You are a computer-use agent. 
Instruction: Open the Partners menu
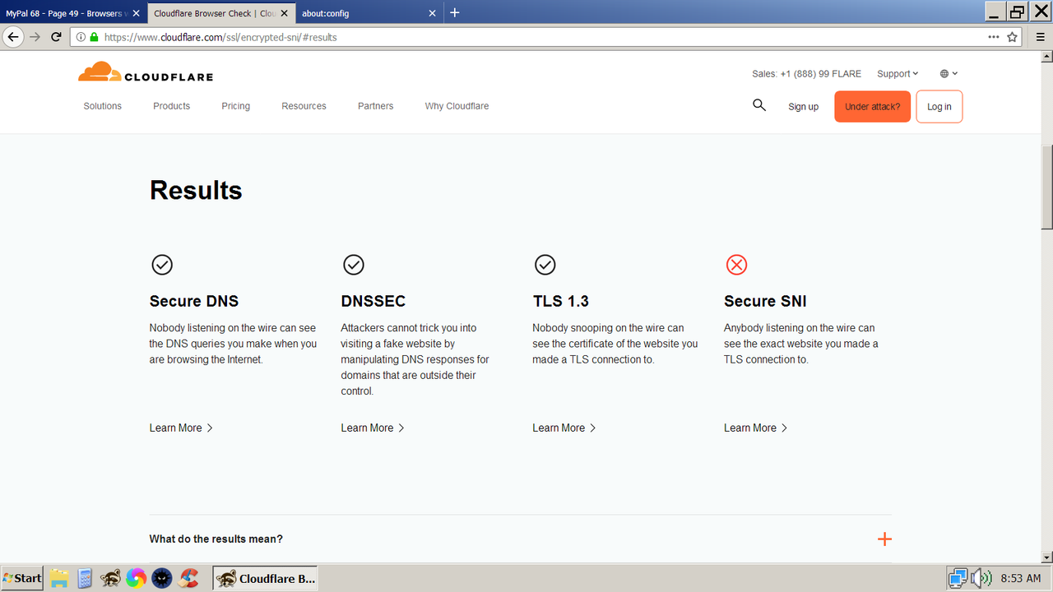(x=376, y=106)
